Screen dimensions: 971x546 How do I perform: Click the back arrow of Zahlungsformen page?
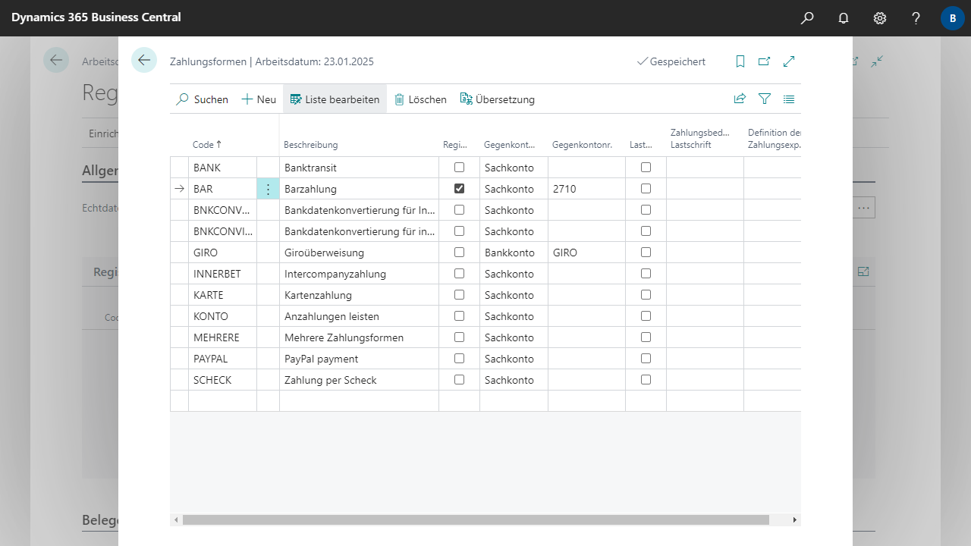[144, 61]
